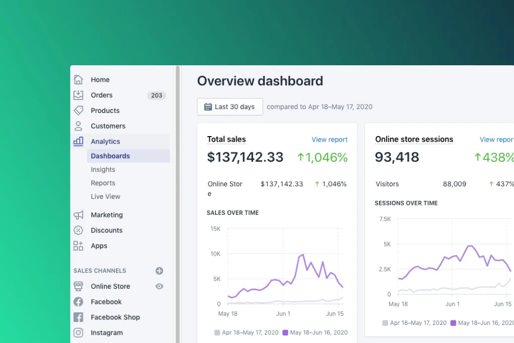514x343 pixels.
Task: Open Insights under Analytics
Action: [x=103, y=170]
